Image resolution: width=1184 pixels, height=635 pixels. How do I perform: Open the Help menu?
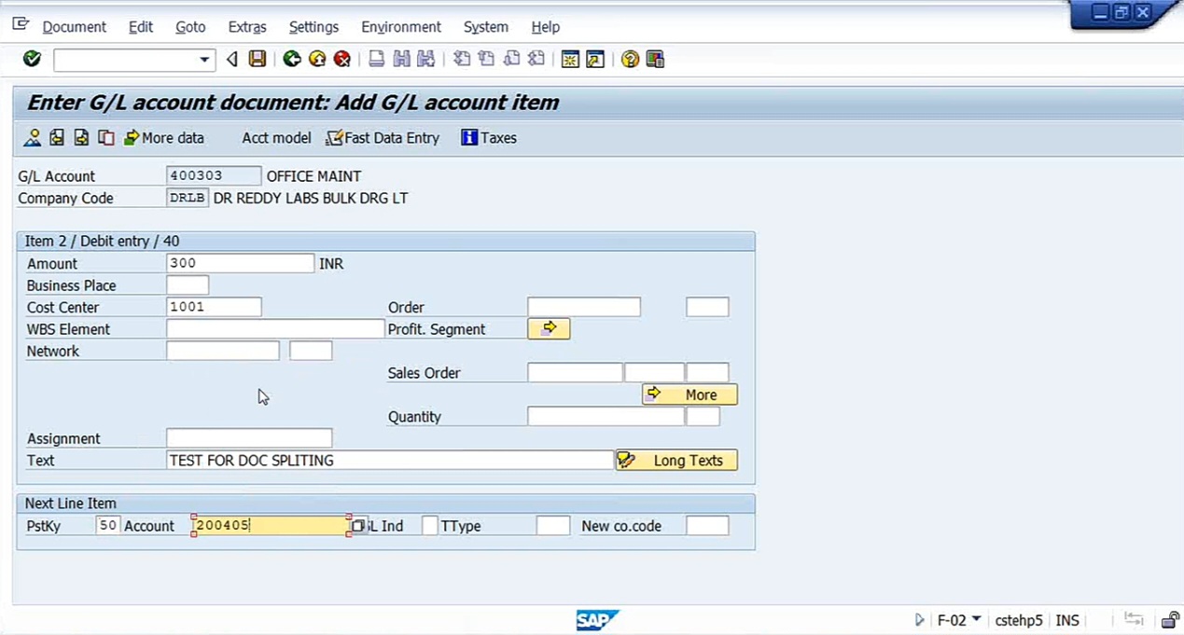click(x=546, y=27)
